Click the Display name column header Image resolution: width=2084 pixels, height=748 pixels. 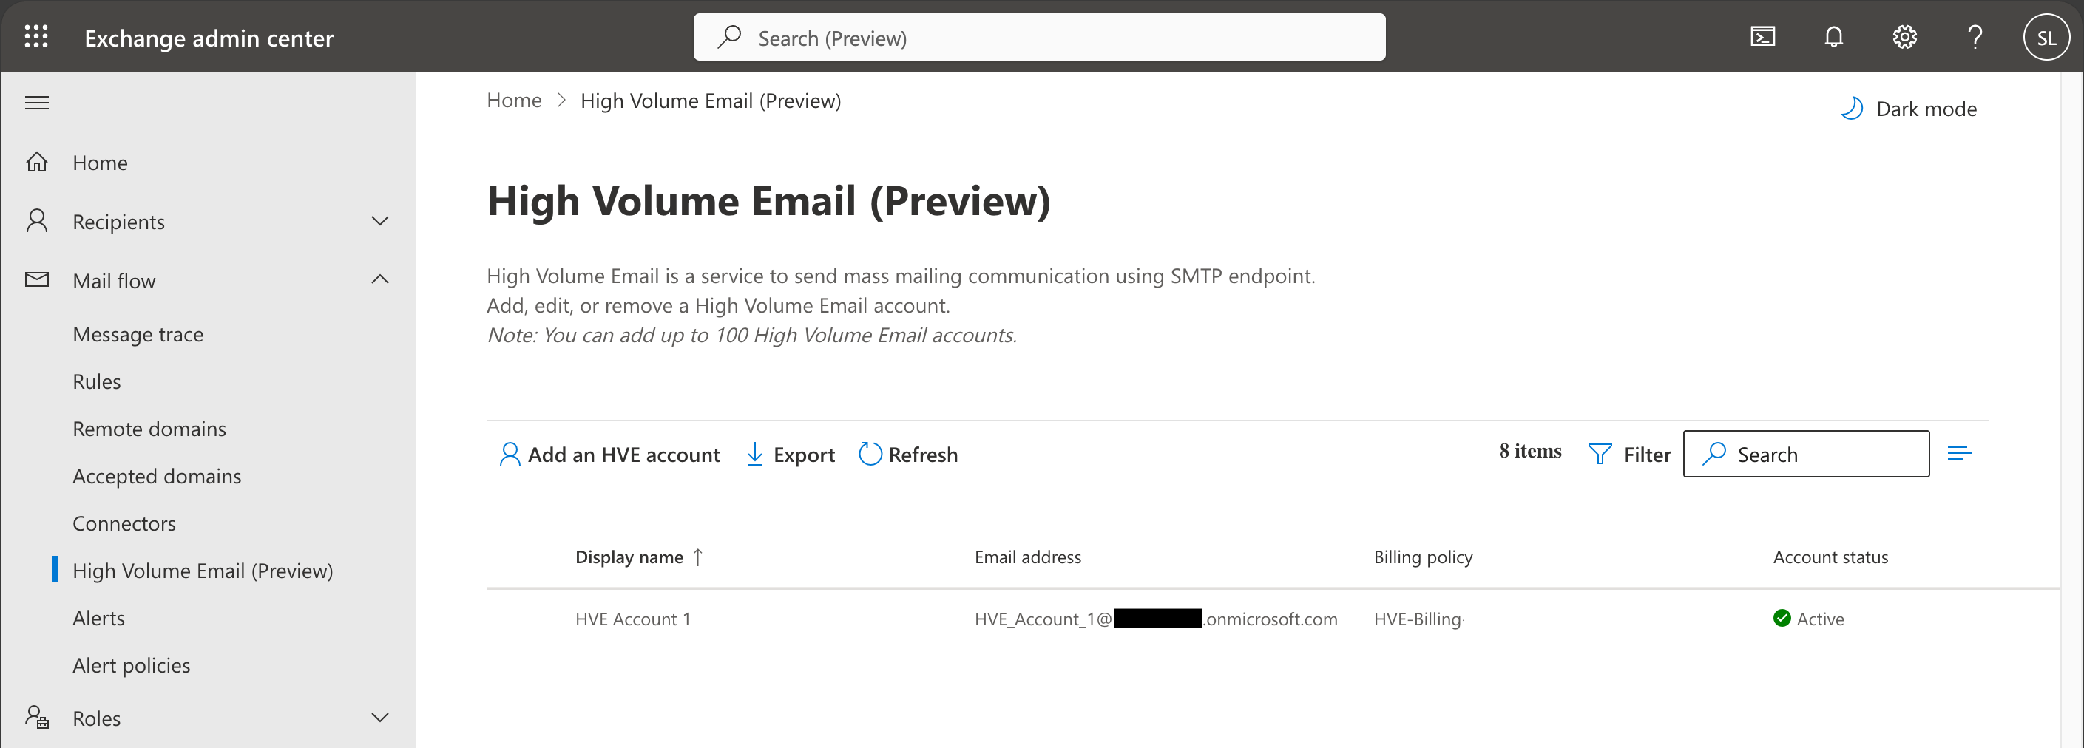pyautogui.click(x=629, y=557)
